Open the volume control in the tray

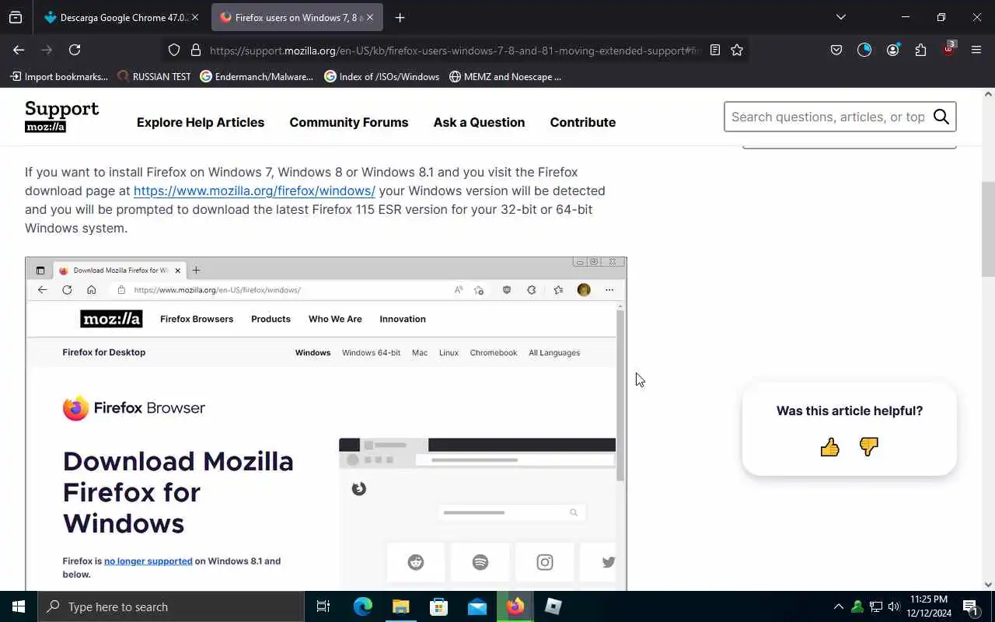(894, 606)
